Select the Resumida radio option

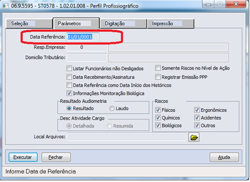[109, 126]
